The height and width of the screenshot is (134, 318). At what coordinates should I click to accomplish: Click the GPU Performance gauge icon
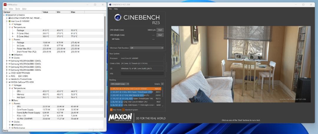(x=12, y=128)
